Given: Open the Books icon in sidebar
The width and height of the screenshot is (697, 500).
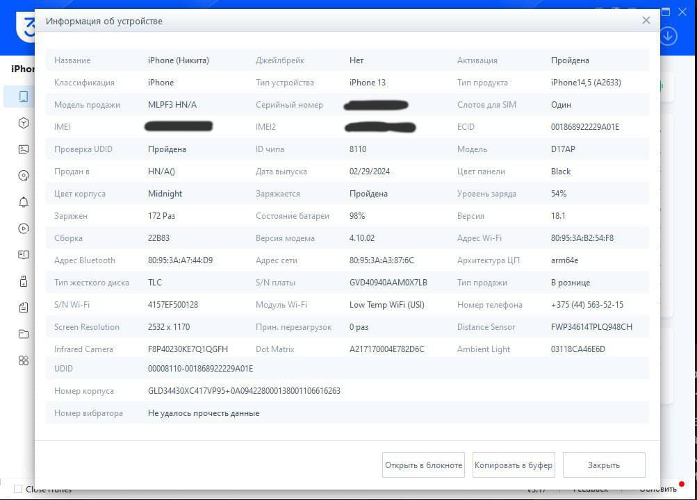Looking at the screenshot, I should coord(24,254).
